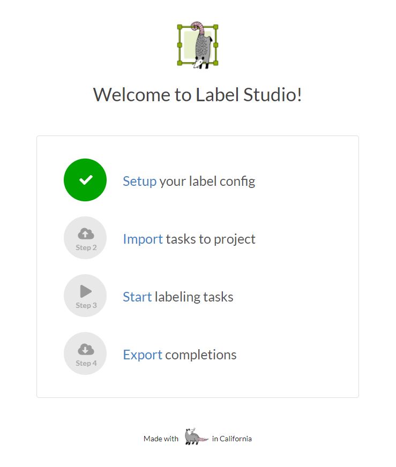Click the "Step 2" label in circle
The height and width of the screenshot is (467, 396).
click(86, 247)
